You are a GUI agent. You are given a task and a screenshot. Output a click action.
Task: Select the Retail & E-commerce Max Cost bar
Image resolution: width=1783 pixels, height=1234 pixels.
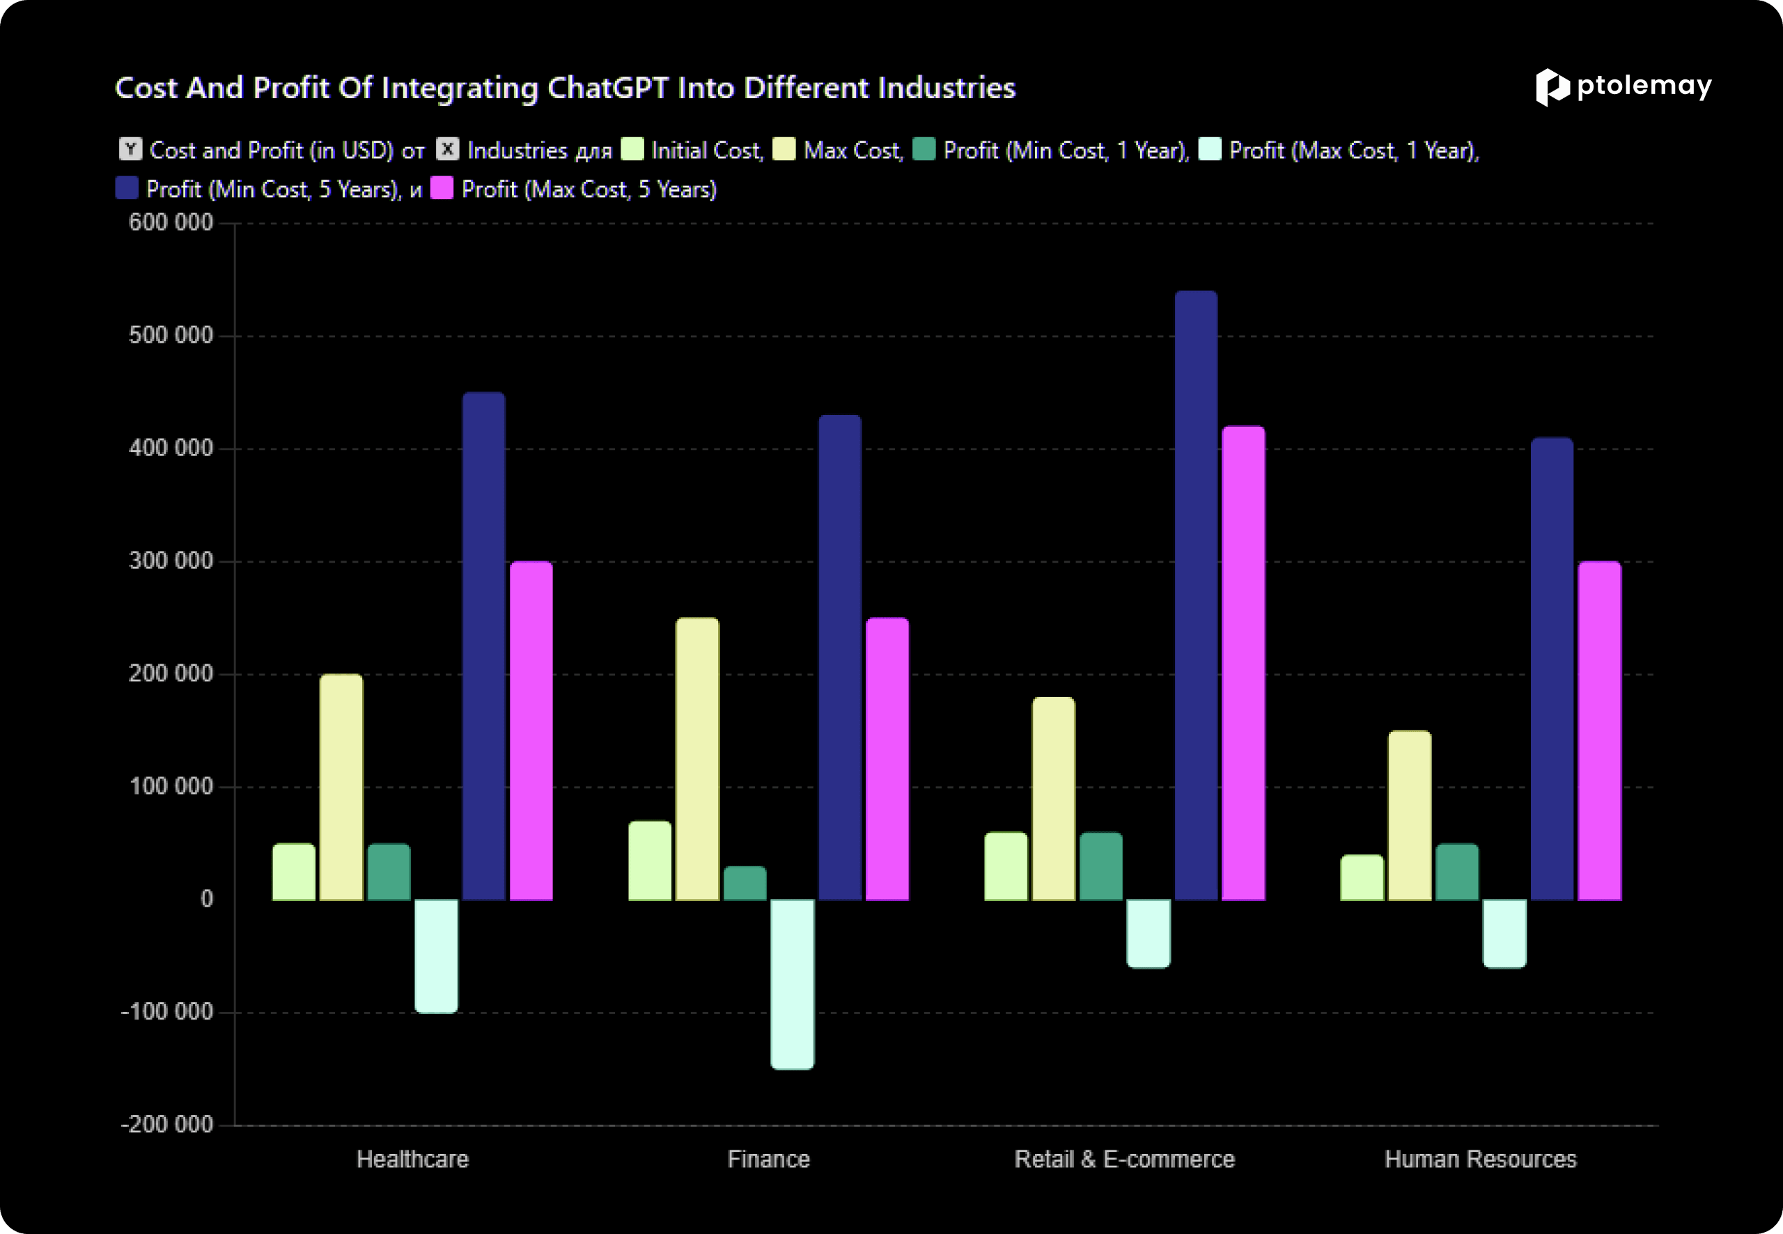click(1054, 799)
